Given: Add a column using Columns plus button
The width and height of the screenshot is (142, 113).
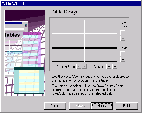Looking at the screenshot, I should (115, 67).
